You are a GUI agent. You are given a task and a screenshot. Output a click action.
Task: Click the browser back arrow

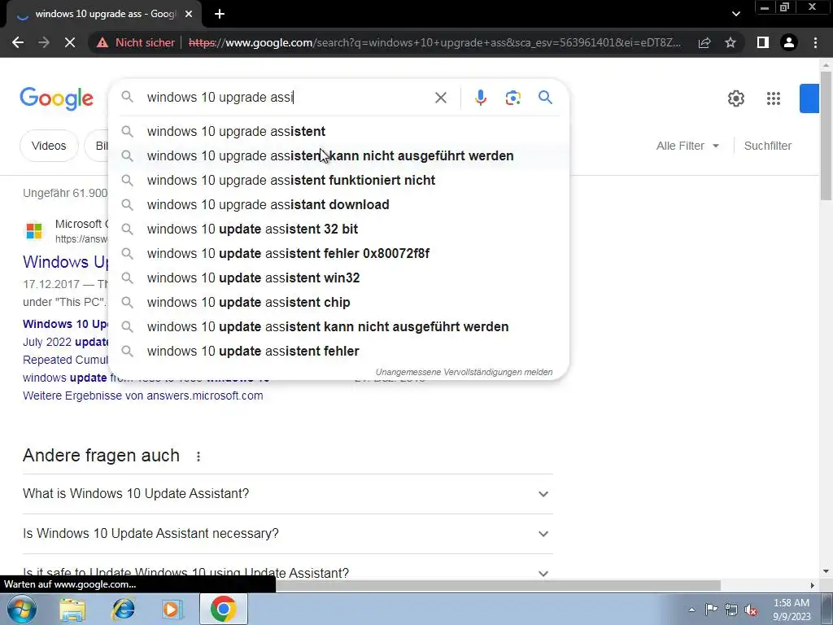18,42
